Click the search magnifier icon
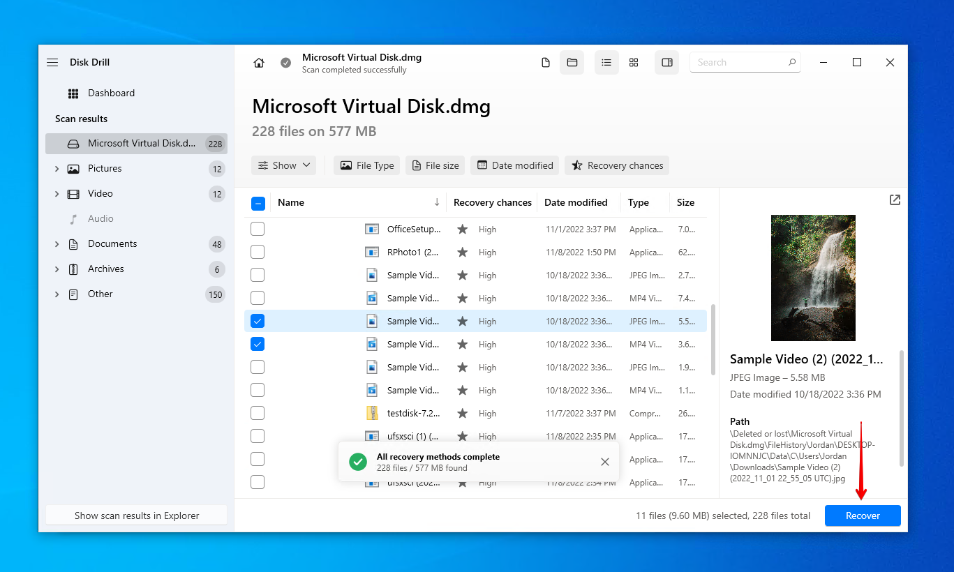954x572 pixels. pyautogui.click(x=792, y=62)
